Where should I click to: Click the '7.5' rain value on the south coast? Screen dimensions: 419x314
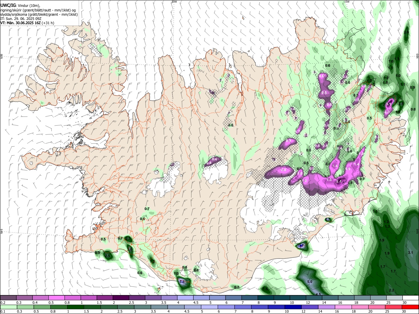click(x=182, y=282)
